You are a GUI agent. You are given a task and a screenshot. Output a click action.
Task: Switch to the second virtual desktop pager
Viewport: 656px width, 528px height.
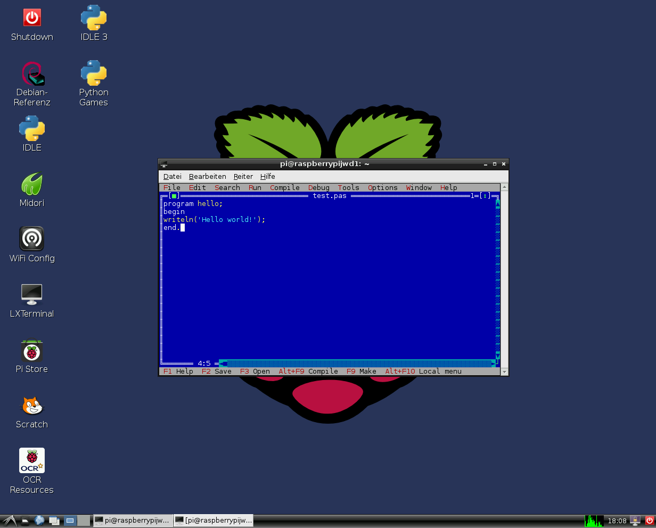tap(84, 521)
